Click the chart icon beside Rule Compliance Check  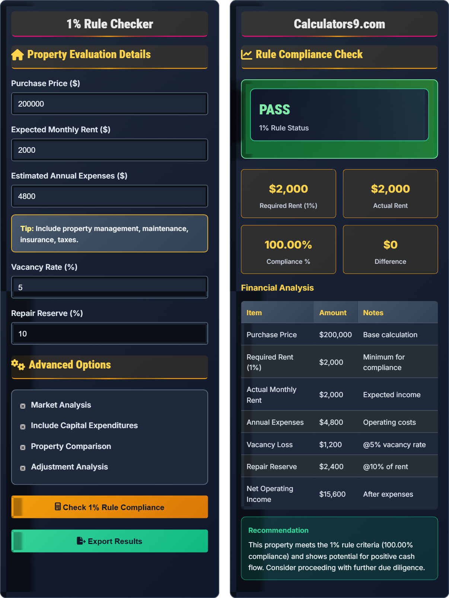pyautogui.click(x=246, y=55)
